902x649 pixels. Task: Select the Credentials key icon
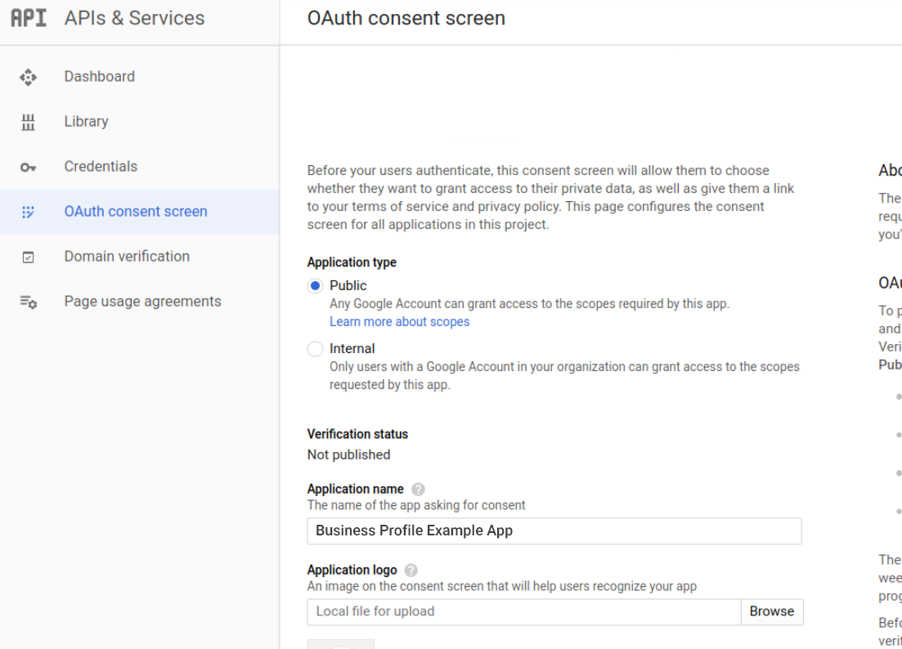(28, 166)
